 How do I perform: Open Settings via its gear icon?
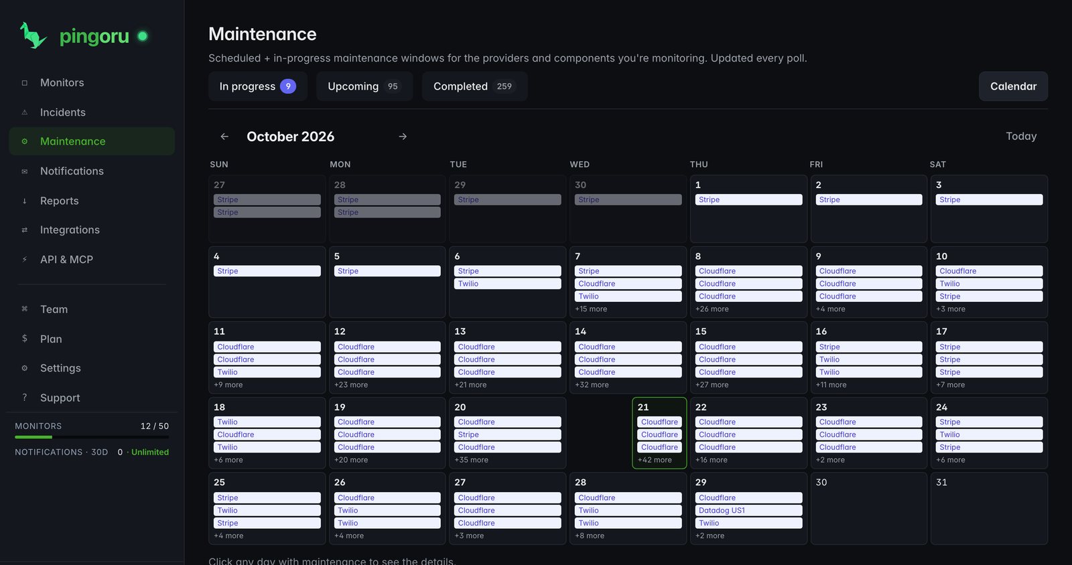pos(25,368)
